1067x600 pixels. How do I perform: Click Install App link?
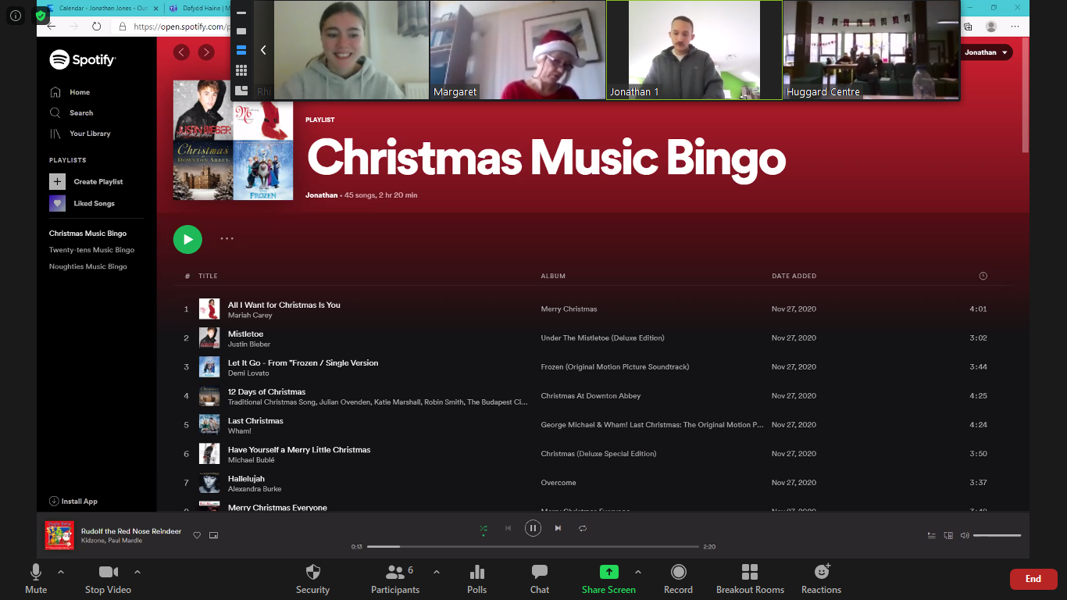(x=73, y=502)
